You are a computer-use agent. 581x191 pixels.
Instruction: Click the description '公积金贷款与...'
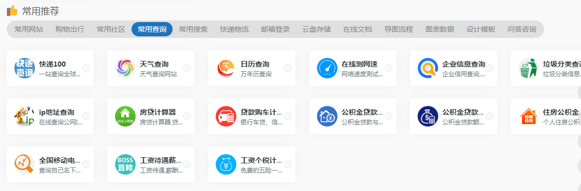362,122
